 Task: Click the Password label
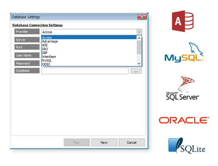[27, 63]
